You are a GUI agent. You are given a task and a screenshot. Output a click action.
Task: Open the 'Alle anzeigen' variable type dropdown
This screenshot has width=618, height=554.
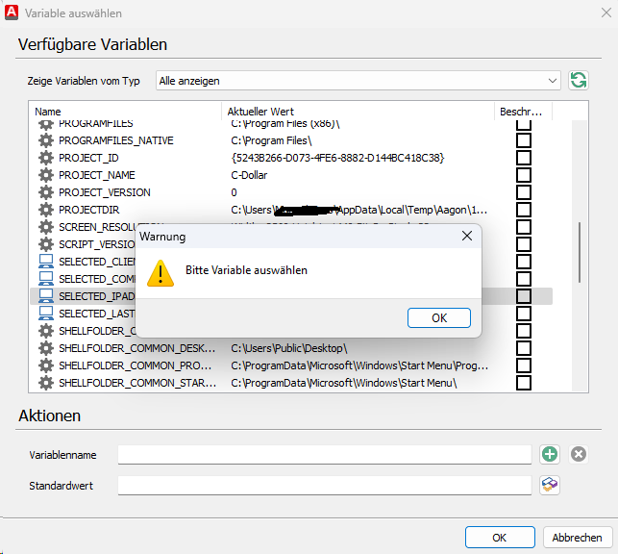click(358, 80)
